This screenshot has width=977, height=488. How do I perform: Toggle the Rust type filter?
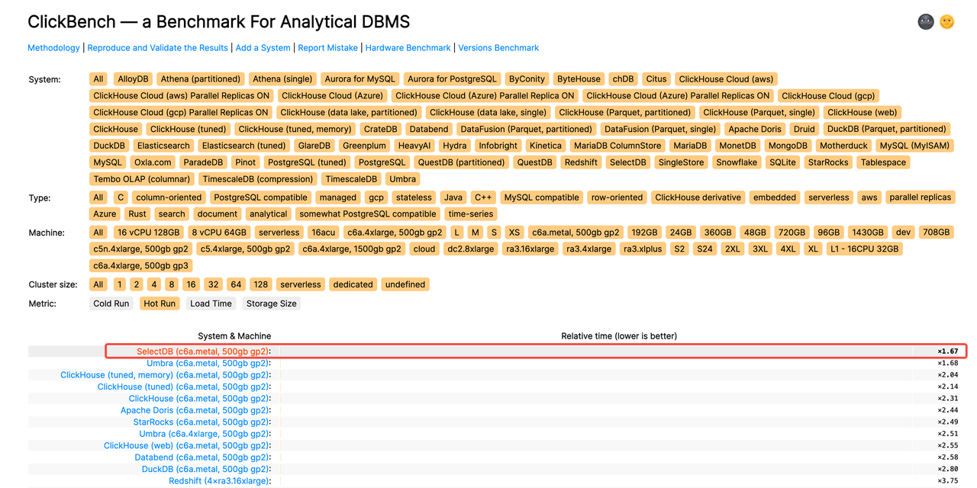(137, 215)
